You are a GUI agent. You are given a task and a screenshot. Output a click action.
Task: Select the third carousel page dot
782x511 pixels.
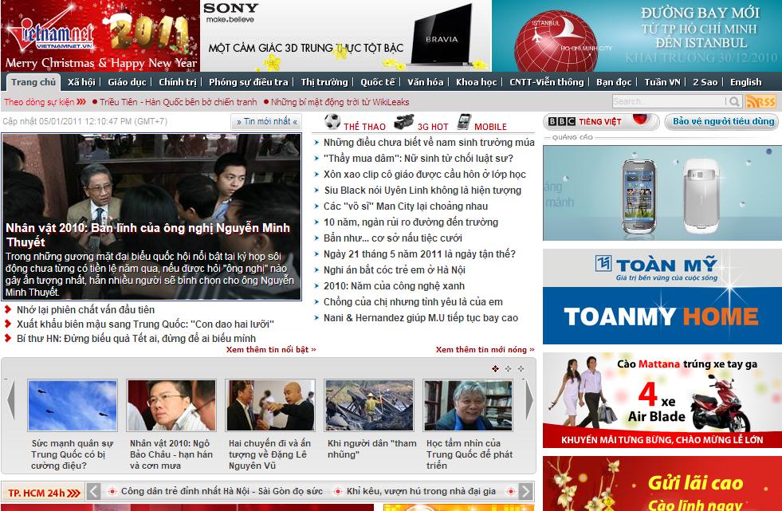tap(521, 368)
